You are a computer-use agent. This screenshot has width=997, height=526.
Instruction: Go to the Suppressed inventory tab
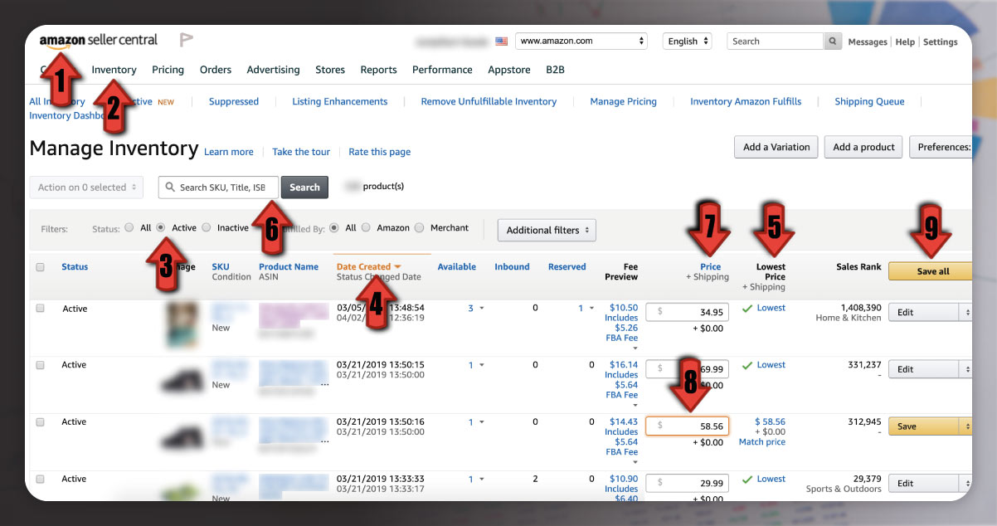tap(234, 101)
